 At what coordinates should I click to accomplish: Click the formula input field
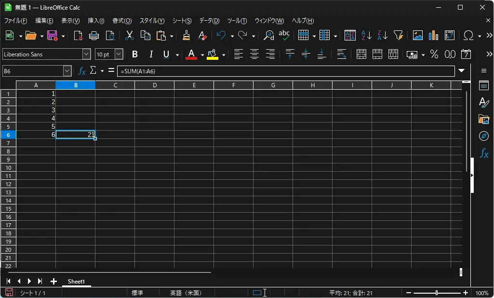pyautogui.click(x=285, y=71)
